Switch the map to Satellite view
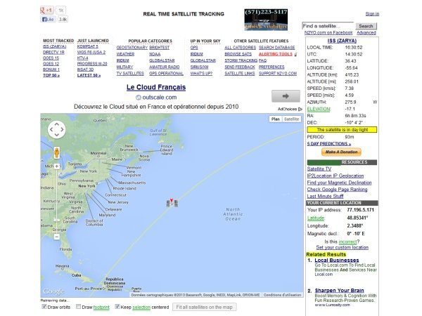Screen dimensions: 422x316 pyautogui.click(x=291, y=119)
